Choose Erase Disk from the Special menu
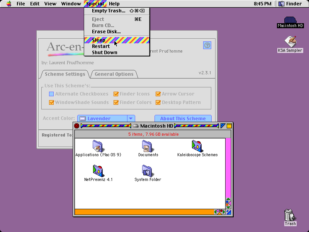 pos(117,32)
